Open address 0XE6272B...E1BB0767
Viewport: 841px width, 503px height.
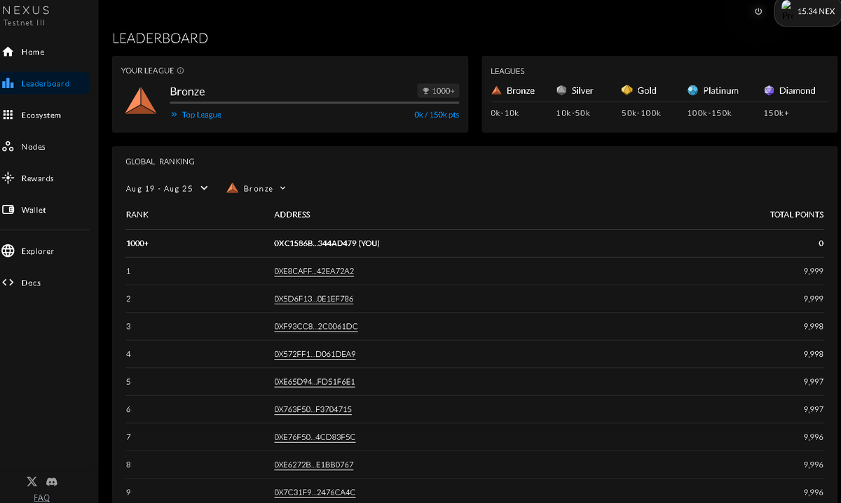[x=314, y=465]
